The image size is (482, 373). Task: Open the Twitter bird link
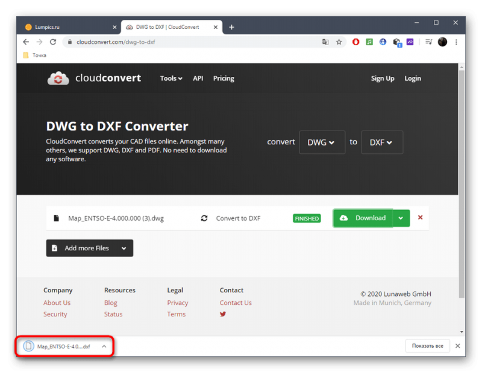[x=223, y=314]
